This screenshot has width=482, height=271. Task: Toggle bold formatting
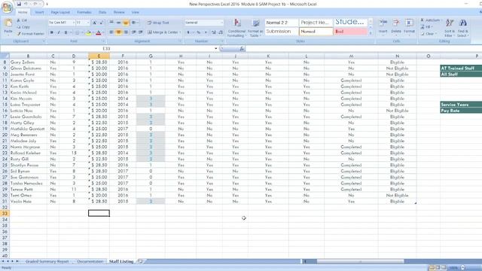(x=52, y=32)
